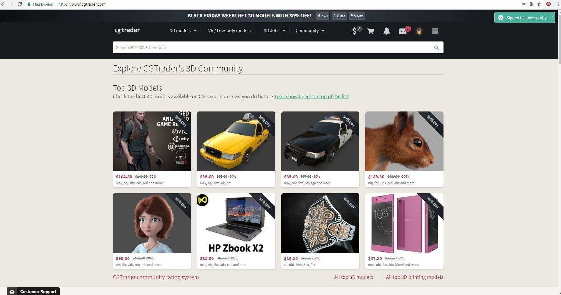Click the $90.30 price

click(123, 259)
